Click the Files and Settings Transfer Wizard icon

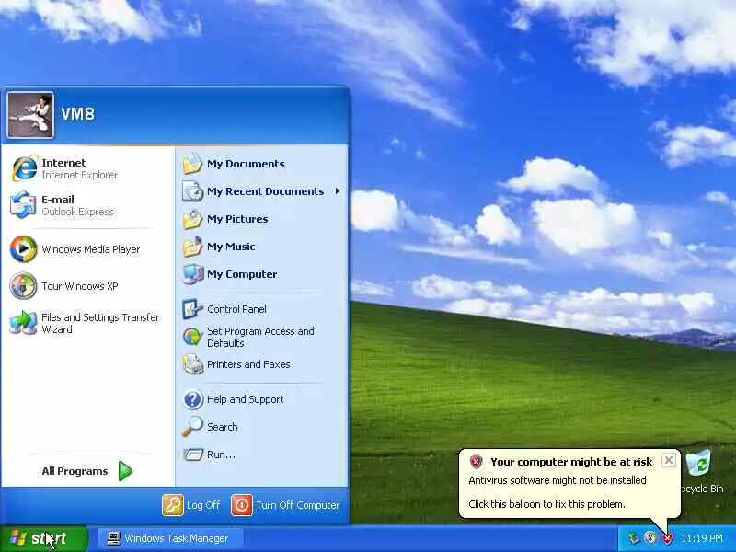(24, 323)
